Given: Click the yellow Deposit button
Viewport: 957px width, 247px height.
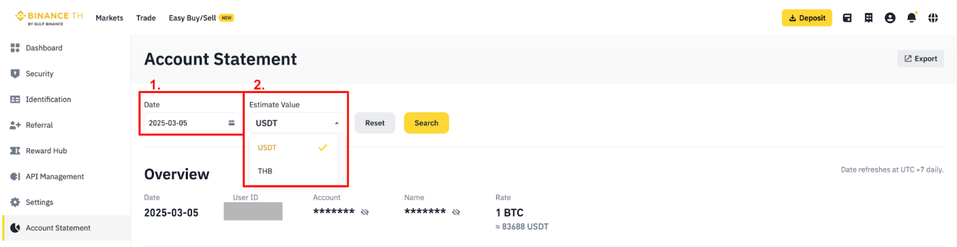Looking at the screenshot, I should point(807,18).
